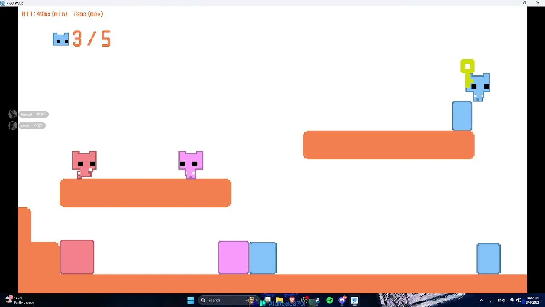Click the red block on the floor

77,257
